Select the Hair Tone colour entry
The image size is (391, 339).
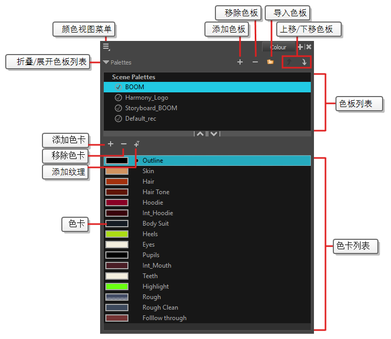(x=156, y=192)
